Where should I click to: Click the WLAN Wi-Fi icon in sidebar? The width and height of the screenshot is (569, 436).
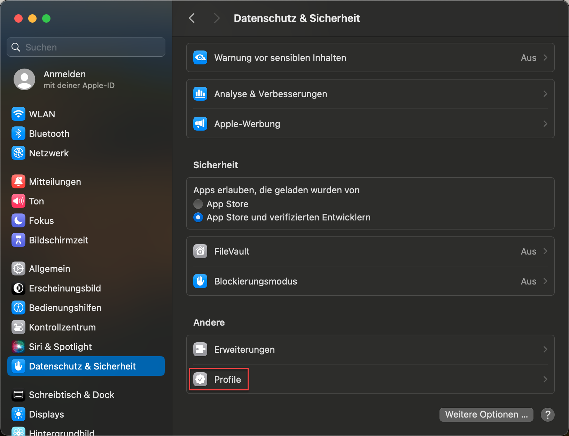click(x=18, y=114)
